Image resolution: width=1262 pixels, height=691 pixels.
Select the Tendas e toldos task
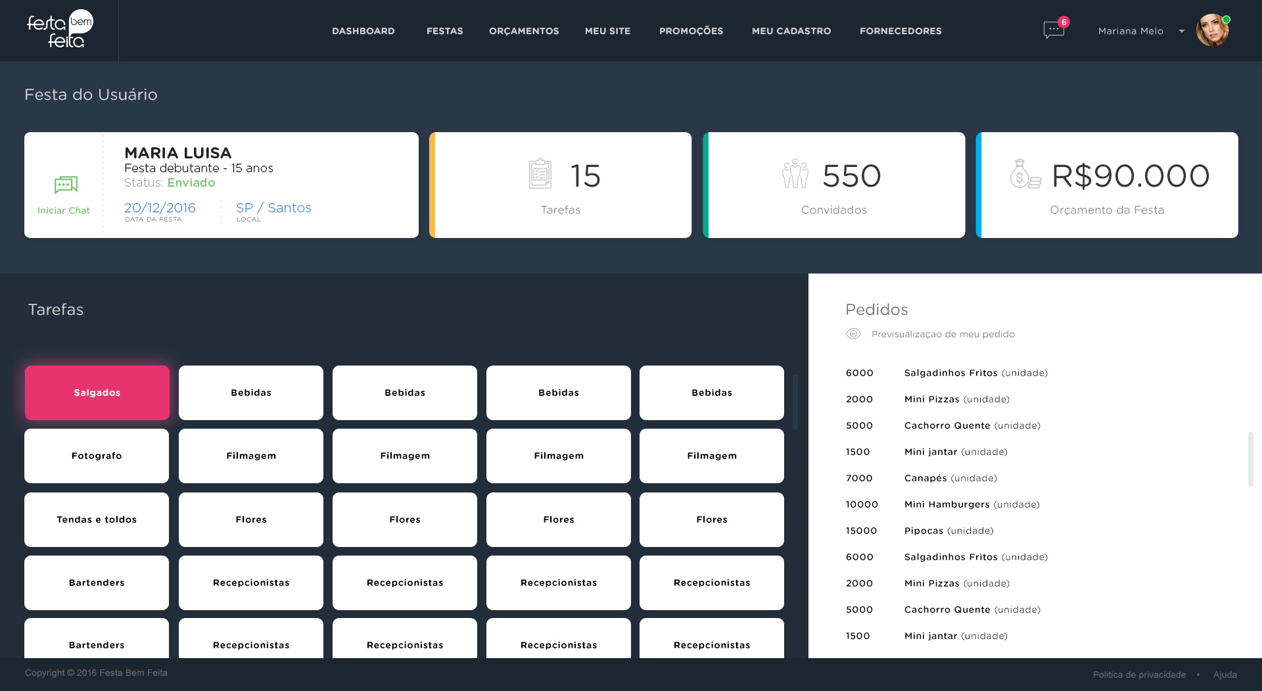point(97,519)
